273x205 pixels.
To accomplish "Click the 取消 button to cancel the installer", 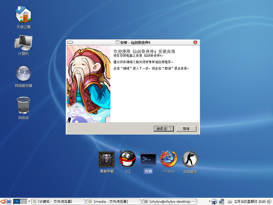I will click(186, 129).
